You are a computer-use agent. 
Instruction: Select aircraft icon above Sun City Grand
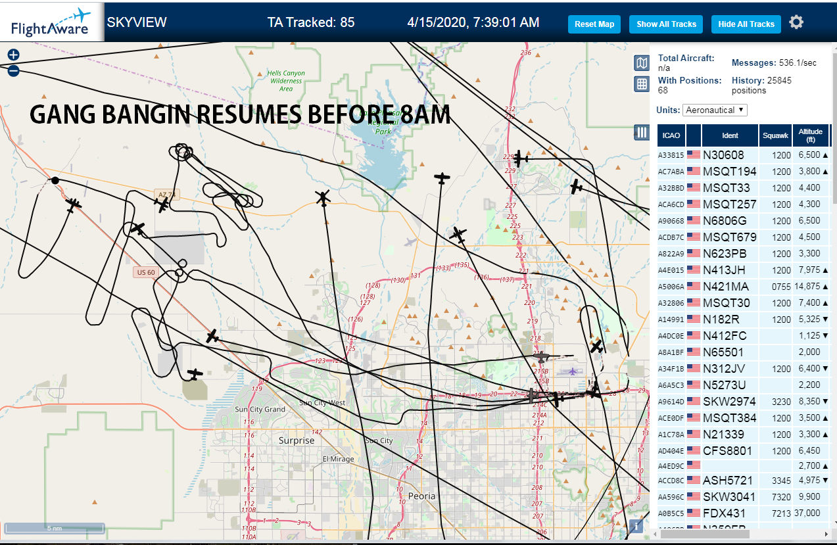[x=195, y=373]
